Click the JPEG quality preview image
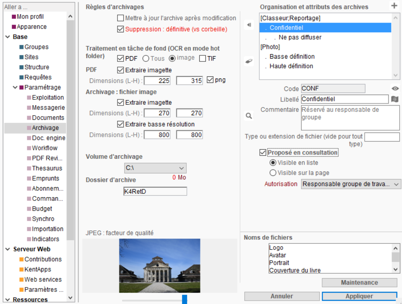The image size is (402, 304). (160, 266)
